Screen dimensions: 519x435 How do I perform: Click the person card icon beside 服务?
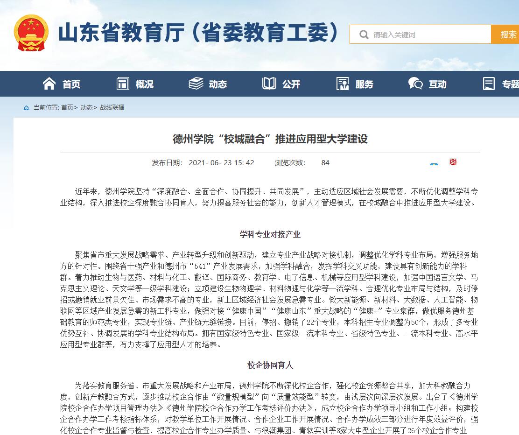(343, 84)
